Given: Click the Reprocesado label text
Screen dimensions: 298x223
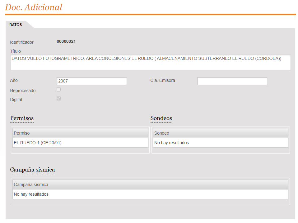Looking at the screenshot, I should (23, 91).
